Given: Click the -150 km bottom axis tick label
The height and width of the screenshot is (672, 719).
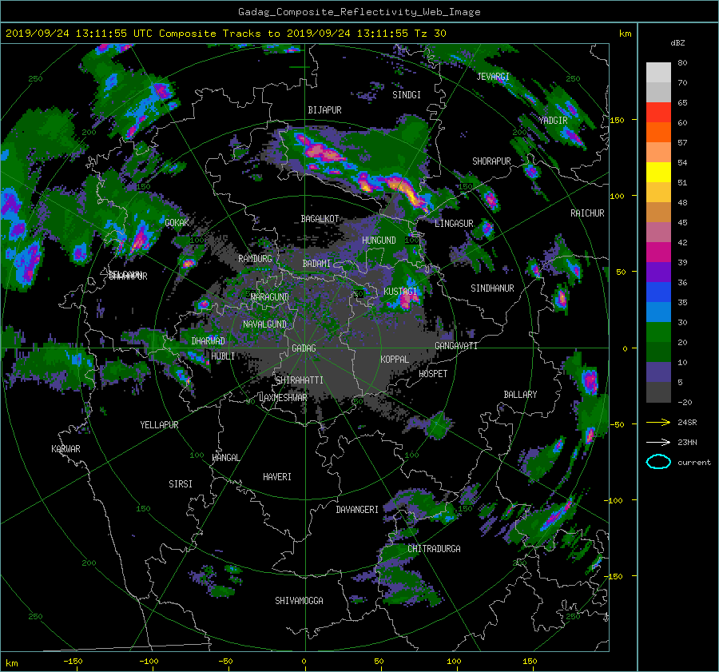Looking at the screenshot, I should [x=73, y=662].
